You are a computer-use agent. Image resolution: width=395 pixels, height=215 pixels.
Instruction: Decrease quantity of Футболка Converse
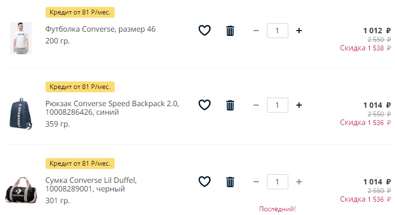[256, 31]
